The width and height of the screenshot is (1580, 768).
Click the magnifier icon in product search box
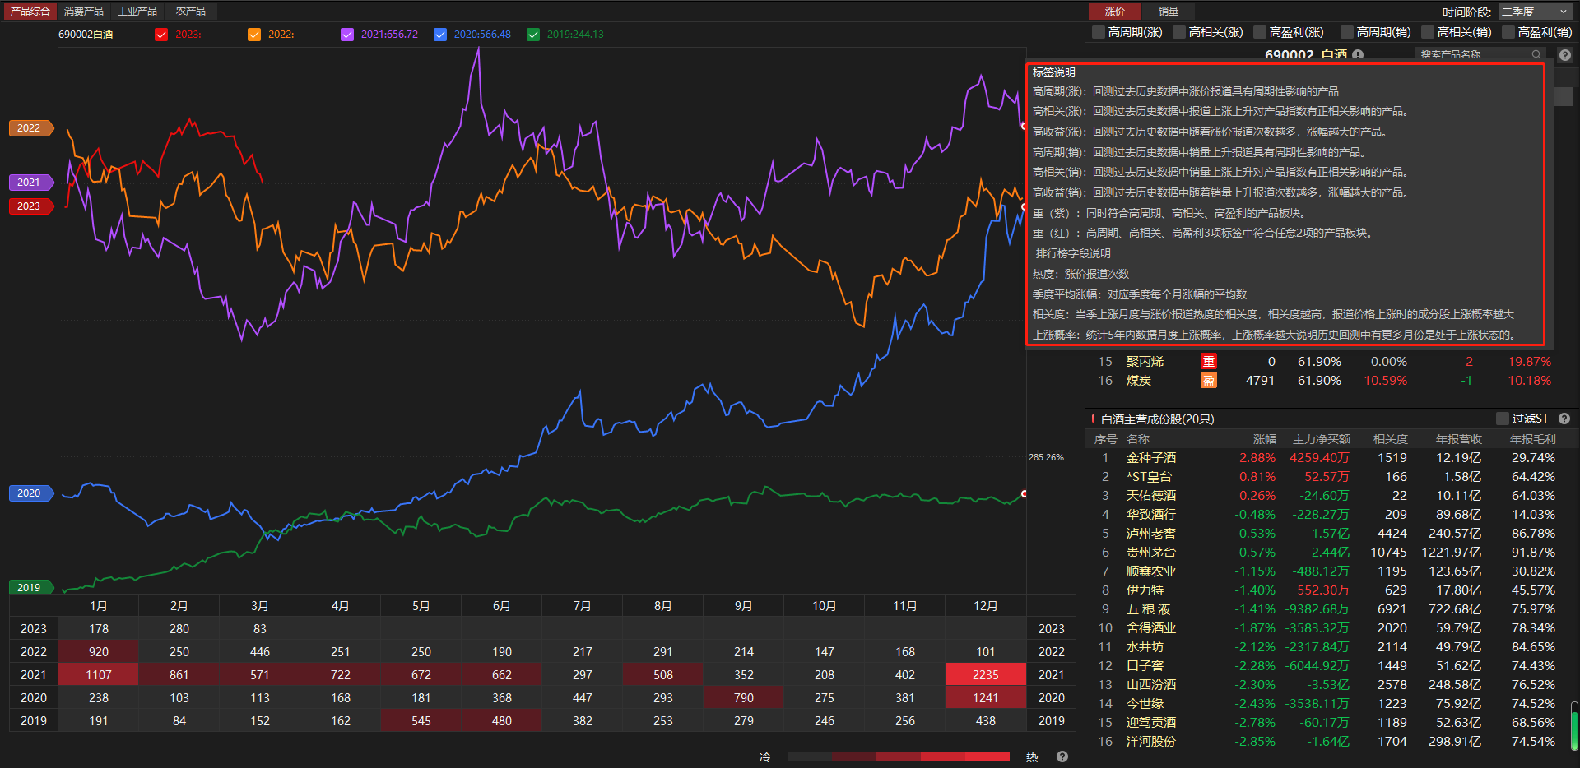pyautogui.click(x=1536, y=55)
